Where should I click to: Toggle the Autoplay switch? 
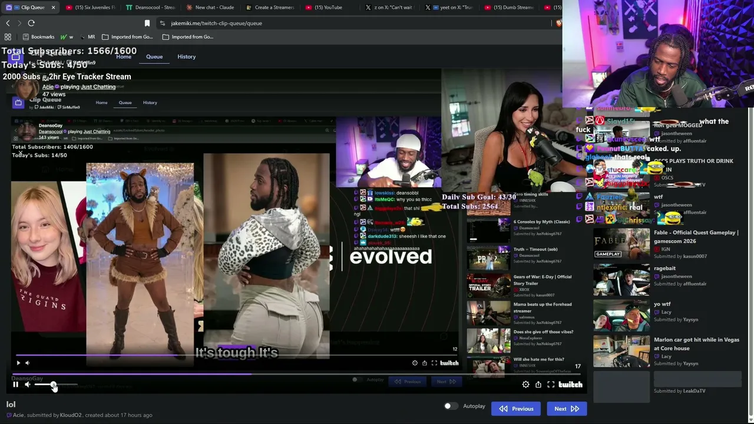click(451, 406)
